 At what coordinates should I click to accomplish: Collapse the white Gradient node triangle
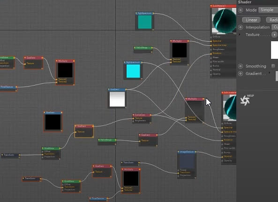[x=109, y=89]
